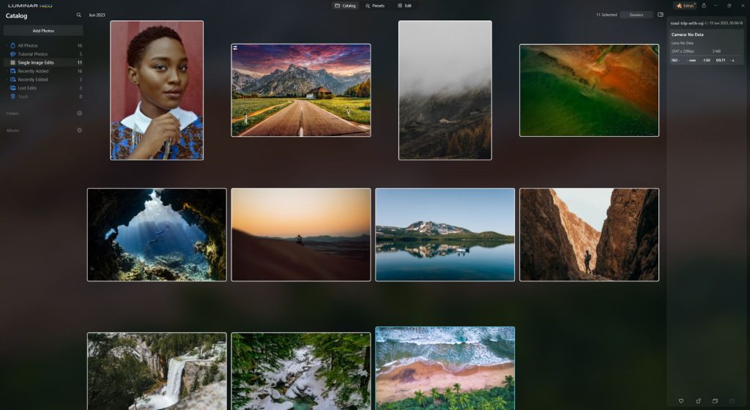750x410 pixels.
Task: Click the Add Photos button
Action: pos(43,31)
